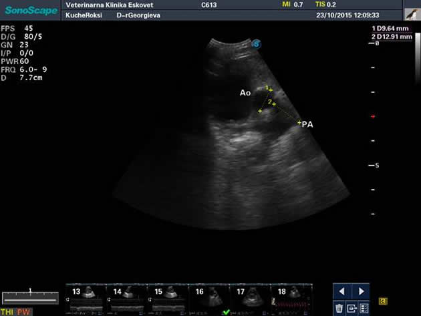The width and height of the screenshot is (421, 316).
Task: Export selected image with export icon
Action: coord(352,308)
